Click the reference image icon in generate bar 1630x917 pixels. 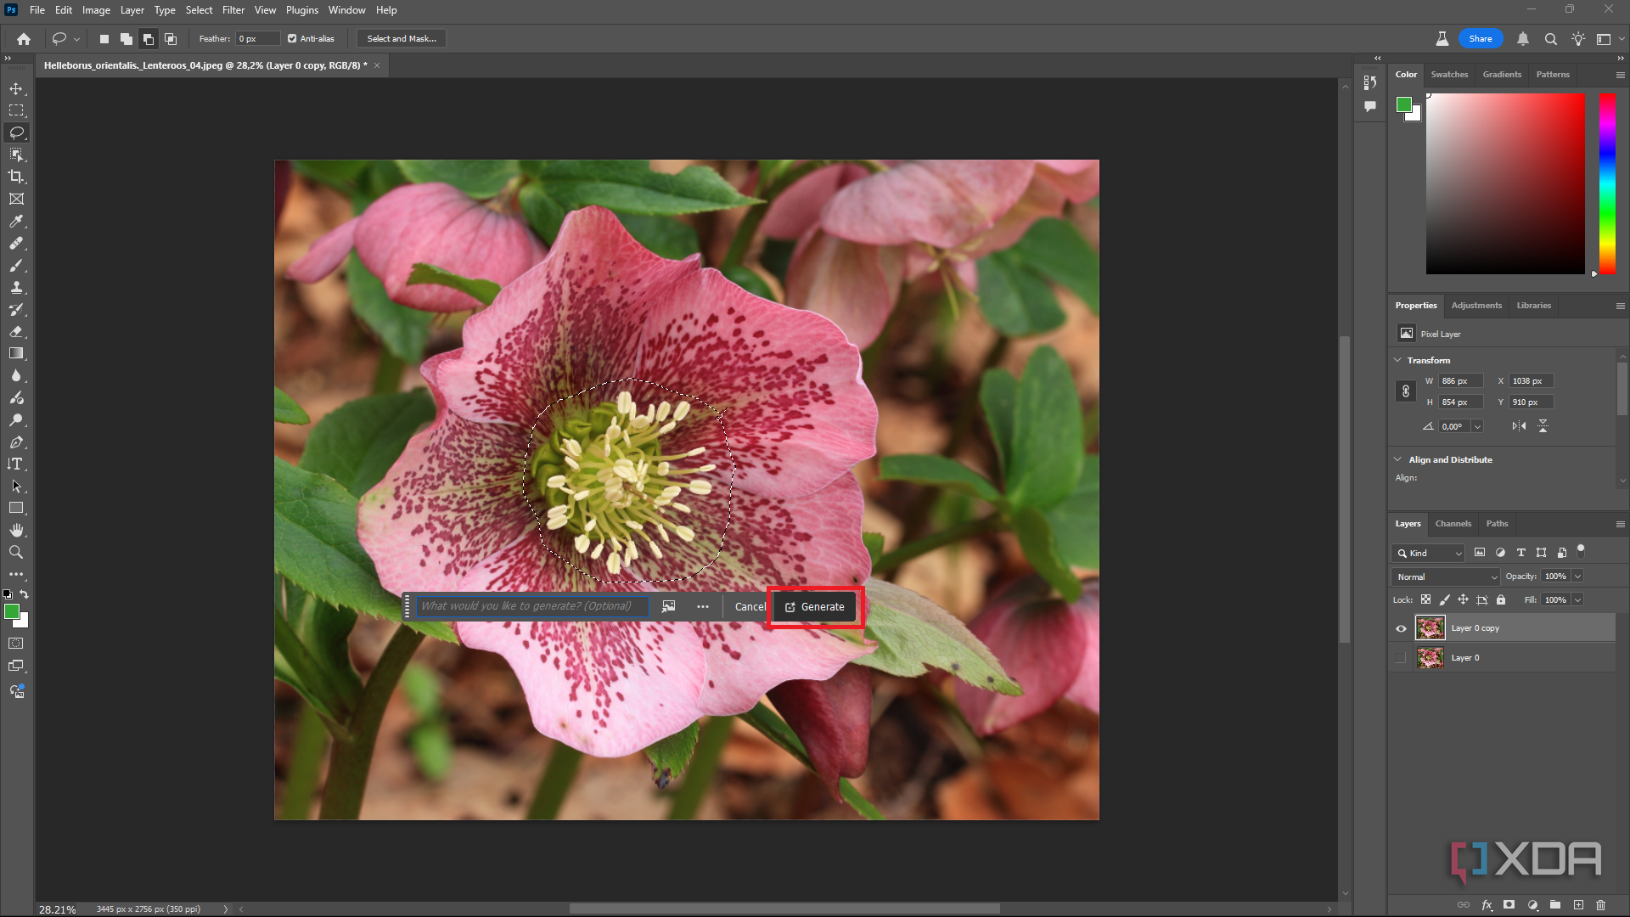(x=669, y=606)
